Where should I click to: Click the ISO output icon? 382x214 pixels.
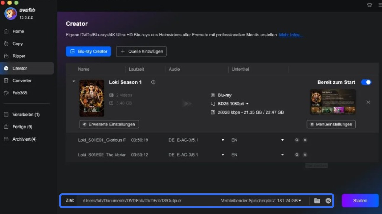pyautogui.click(x=328, y=201)
